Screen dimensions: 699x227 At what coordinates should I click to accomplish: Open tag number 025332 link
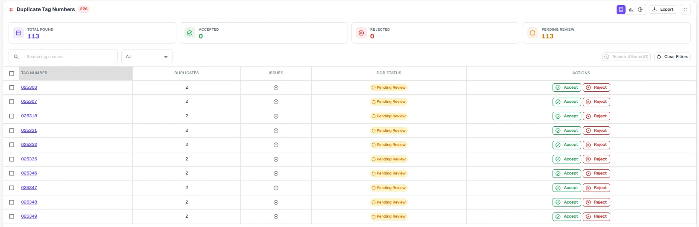[x=29, y=144]
